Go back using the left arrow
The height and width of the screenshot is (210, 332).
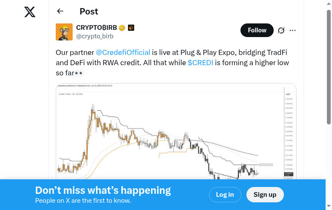pyautogui.click(x=60, y=12)
